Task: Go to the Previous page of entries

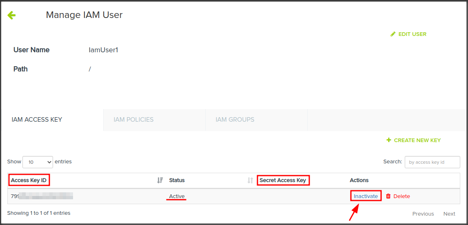Action: 423,214
